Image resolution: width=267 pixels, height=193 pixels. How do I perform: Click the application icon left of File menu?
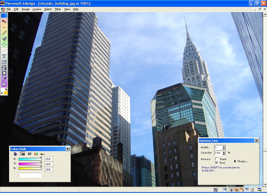(x=3, y=9)
